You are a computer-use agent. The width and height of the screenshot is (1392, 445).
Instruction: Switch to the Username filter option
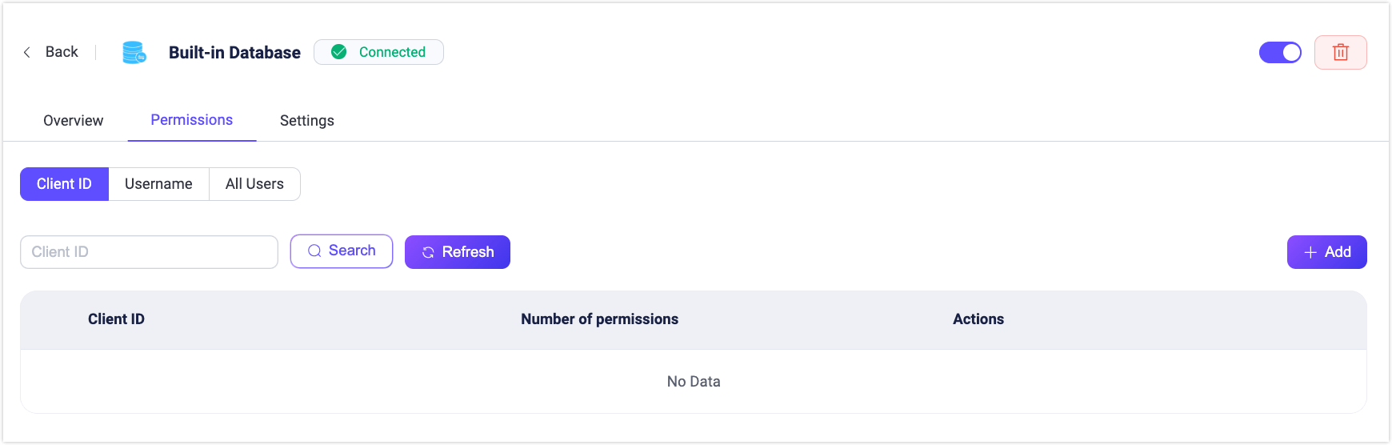click(158, 184)
